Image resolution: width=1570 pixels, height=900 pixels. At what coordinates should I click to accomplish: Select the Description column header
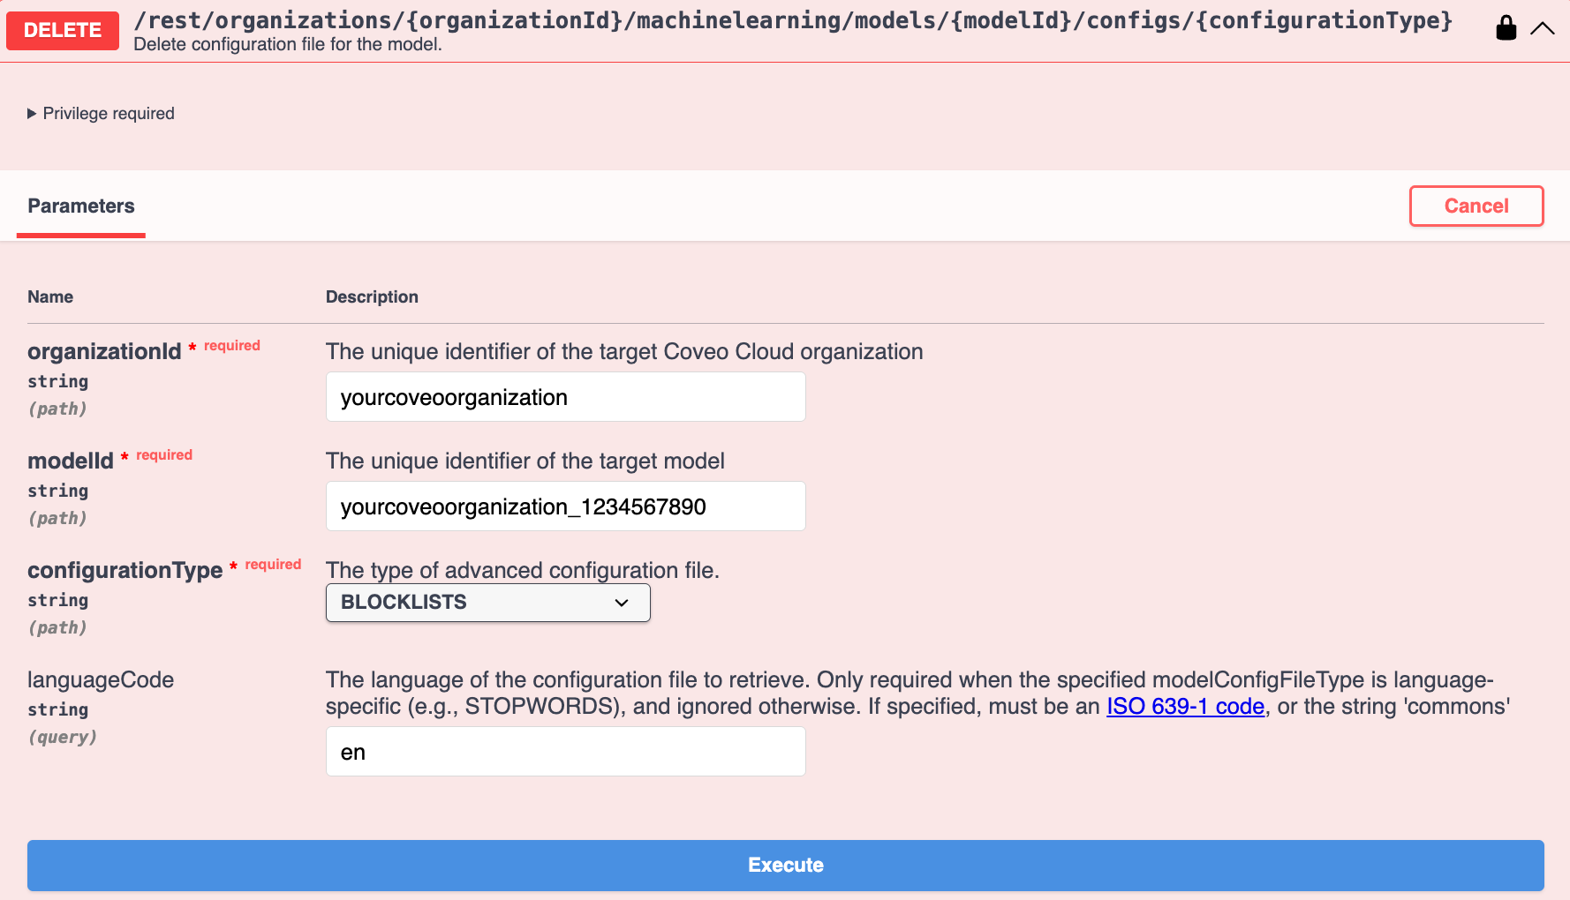pos(372,296)
